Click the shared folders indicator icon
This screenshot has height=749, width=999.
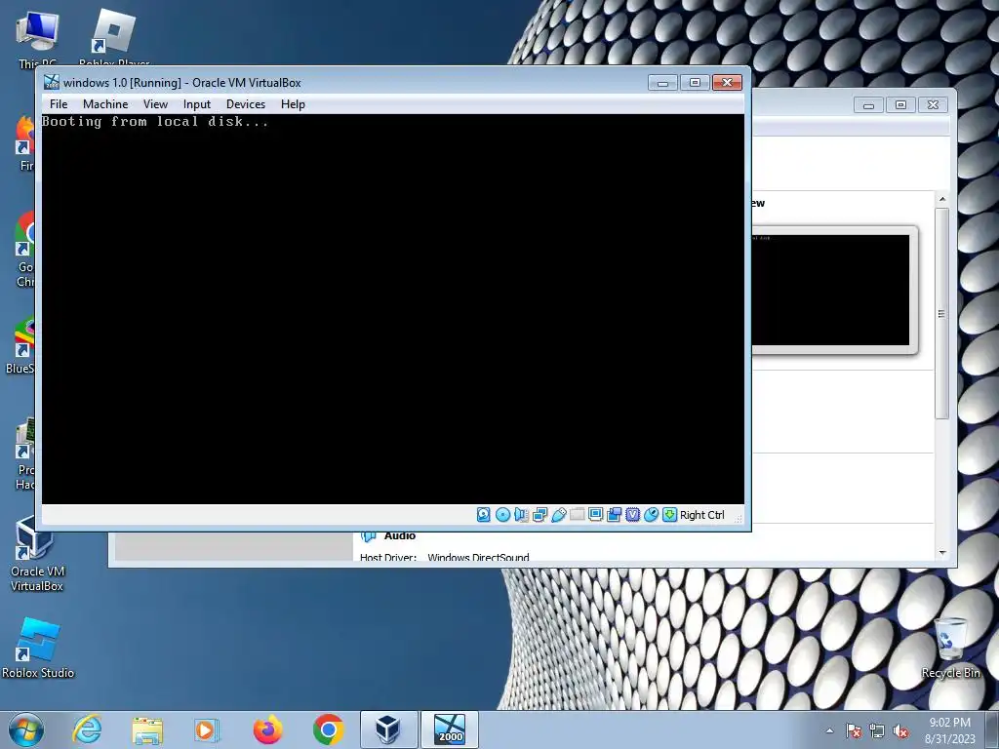pos(578,515)
